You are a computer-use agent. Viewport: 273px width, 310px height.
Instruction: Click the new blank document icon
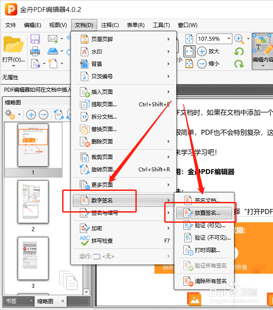(53, 63)
